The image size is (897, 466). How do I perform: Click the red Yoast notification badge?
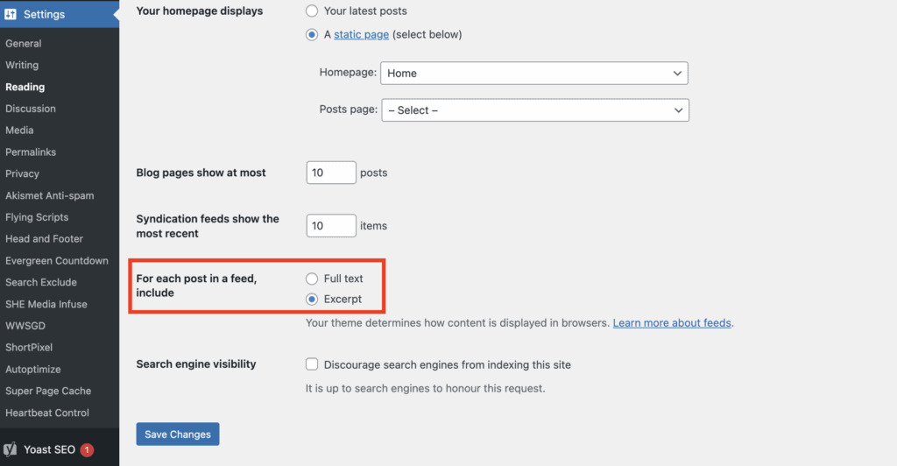[87, 450]
